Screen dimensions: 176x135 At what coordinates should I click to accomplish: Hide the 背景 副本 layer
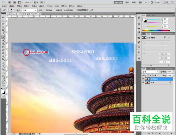143,79
